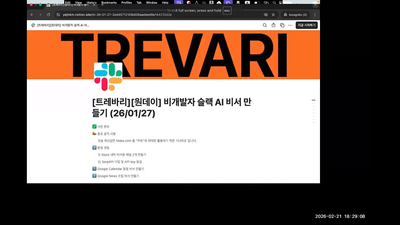
Task: Click the 중요 공지 사항 outline link
Action: pos(104,134)
